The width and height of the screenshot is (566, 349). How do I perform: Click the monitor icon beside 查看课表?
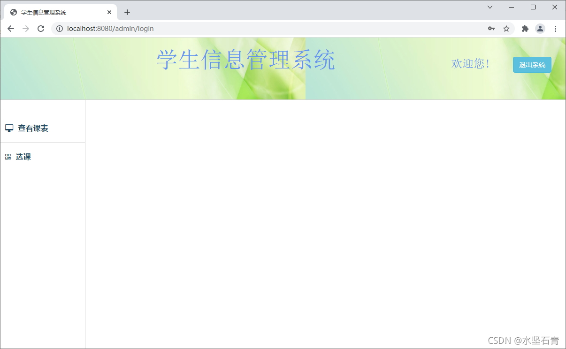(x=9, y=128)
